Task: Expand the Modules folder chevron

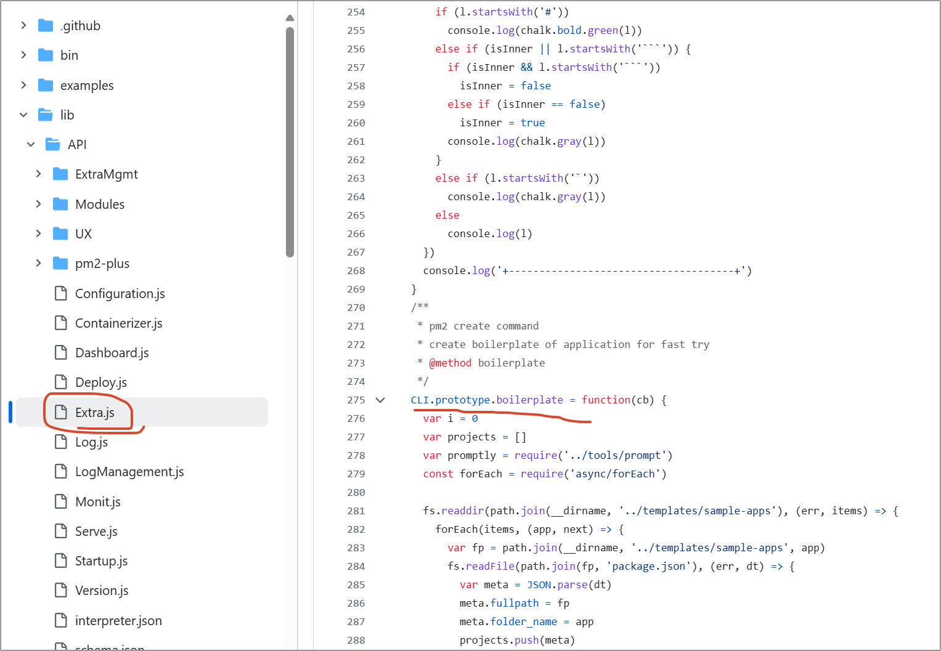Action: pos(38,204)
